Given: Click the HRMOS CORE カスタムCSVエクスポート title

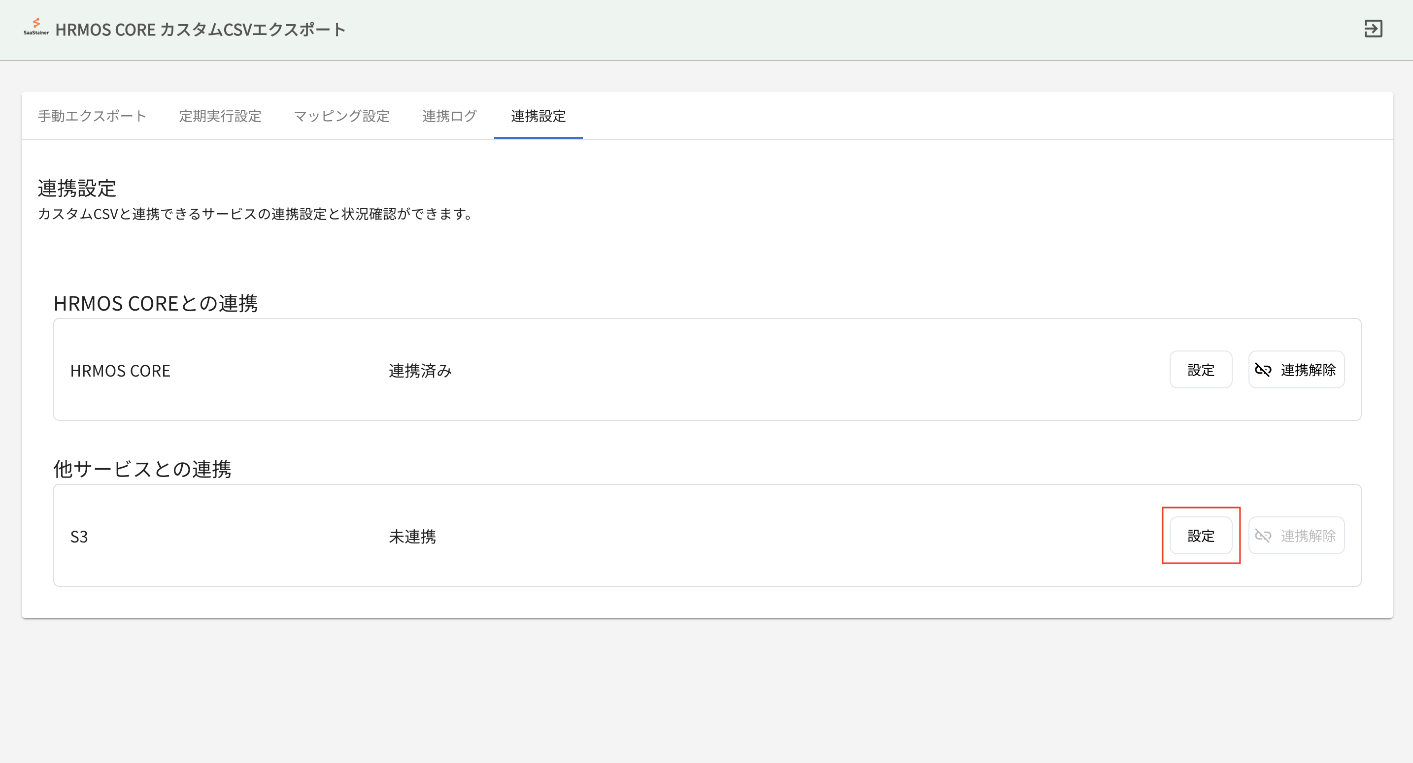Looking at the screenshot, I should coord(200,30).
